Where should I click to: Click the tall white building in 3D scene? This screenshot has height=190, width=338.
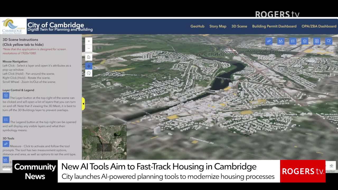tap(157, 130)
